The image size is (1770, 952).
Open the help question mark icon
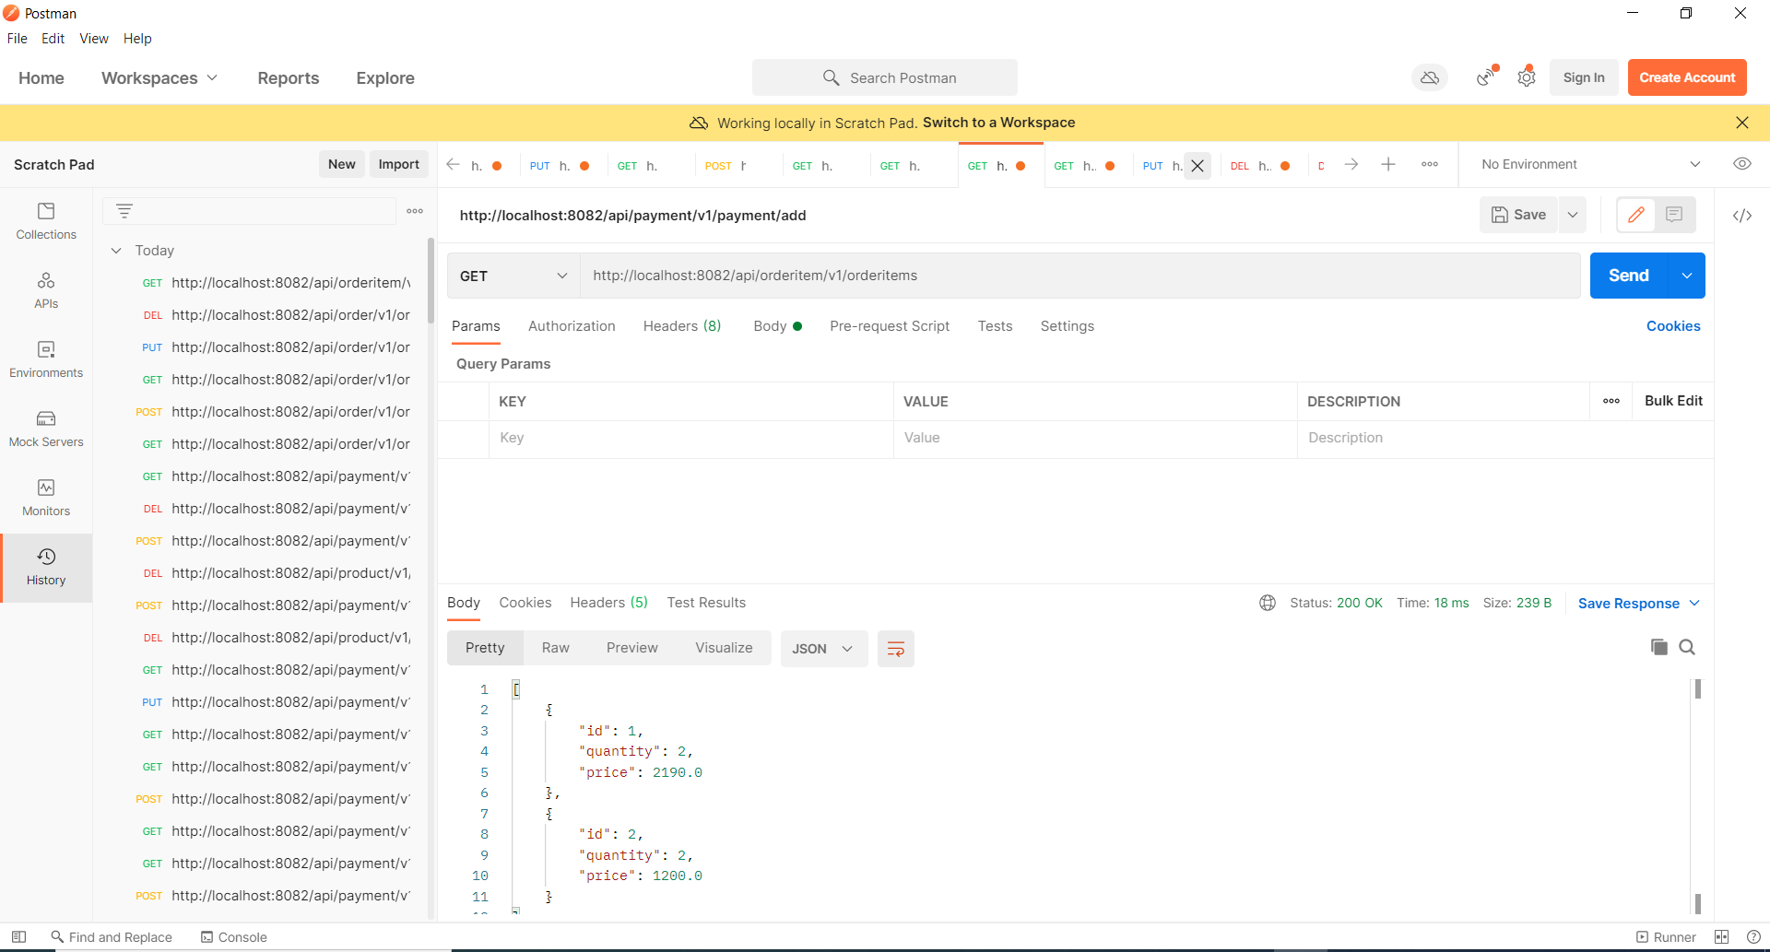[1753, 937]
